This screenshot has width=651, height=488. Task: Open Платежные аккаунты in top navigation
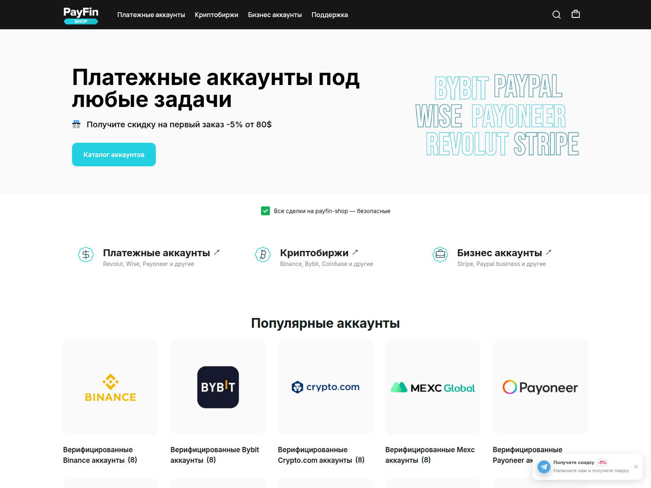151,15
